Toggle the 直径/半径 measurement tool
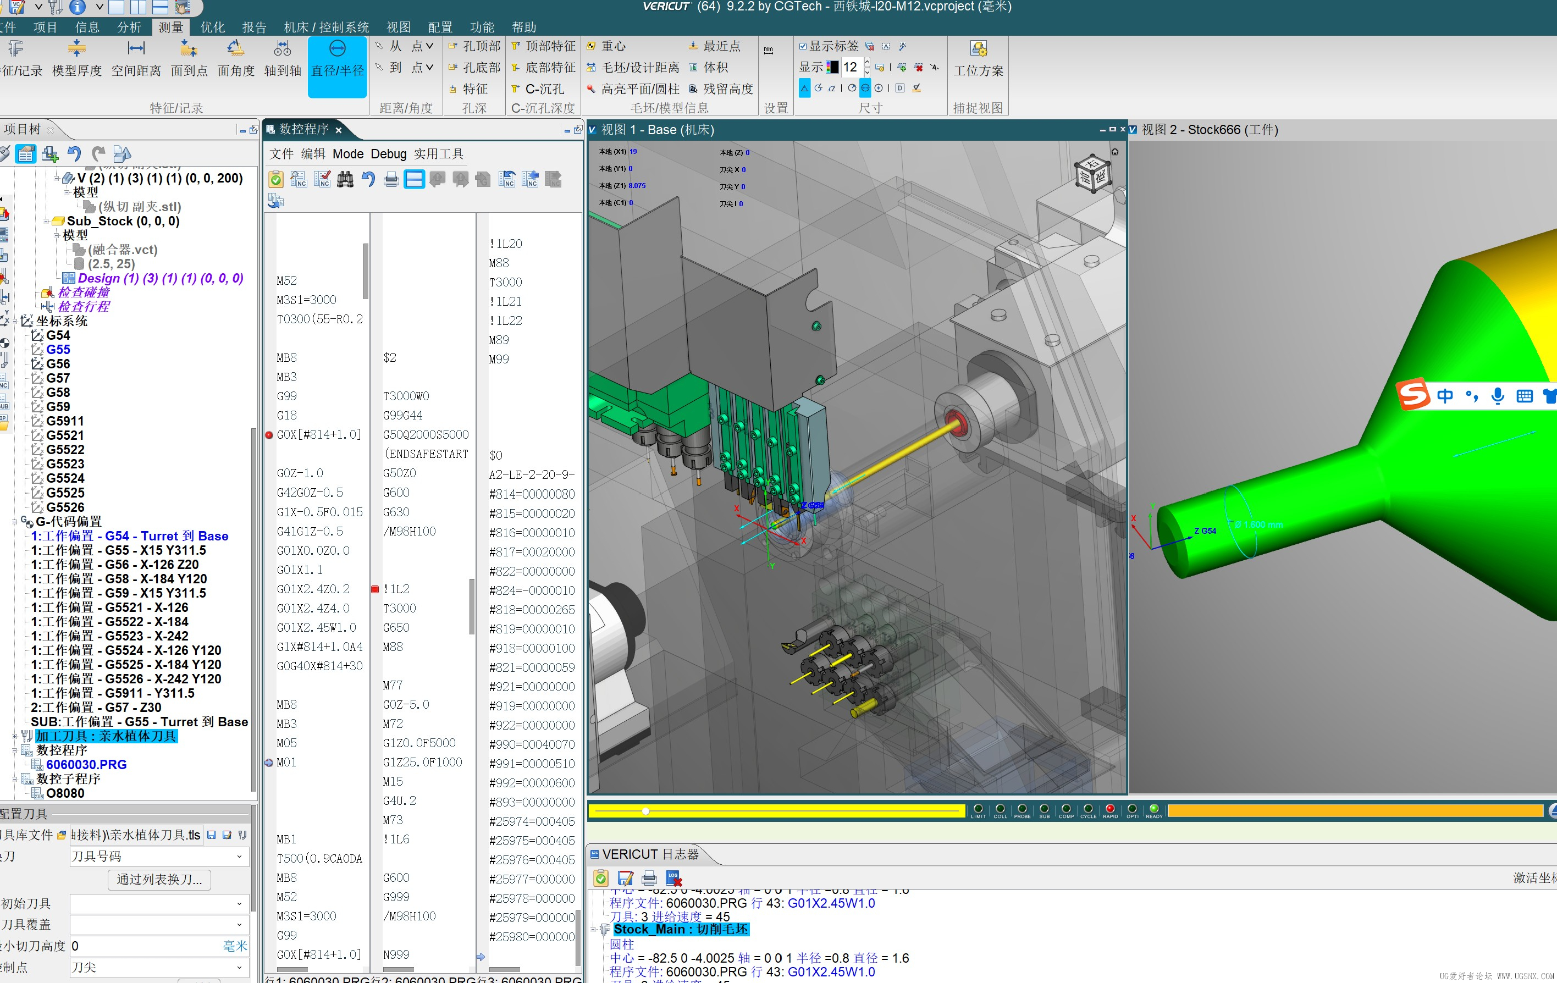This screenshot has width=1557, height=983. tap(338, 67)
